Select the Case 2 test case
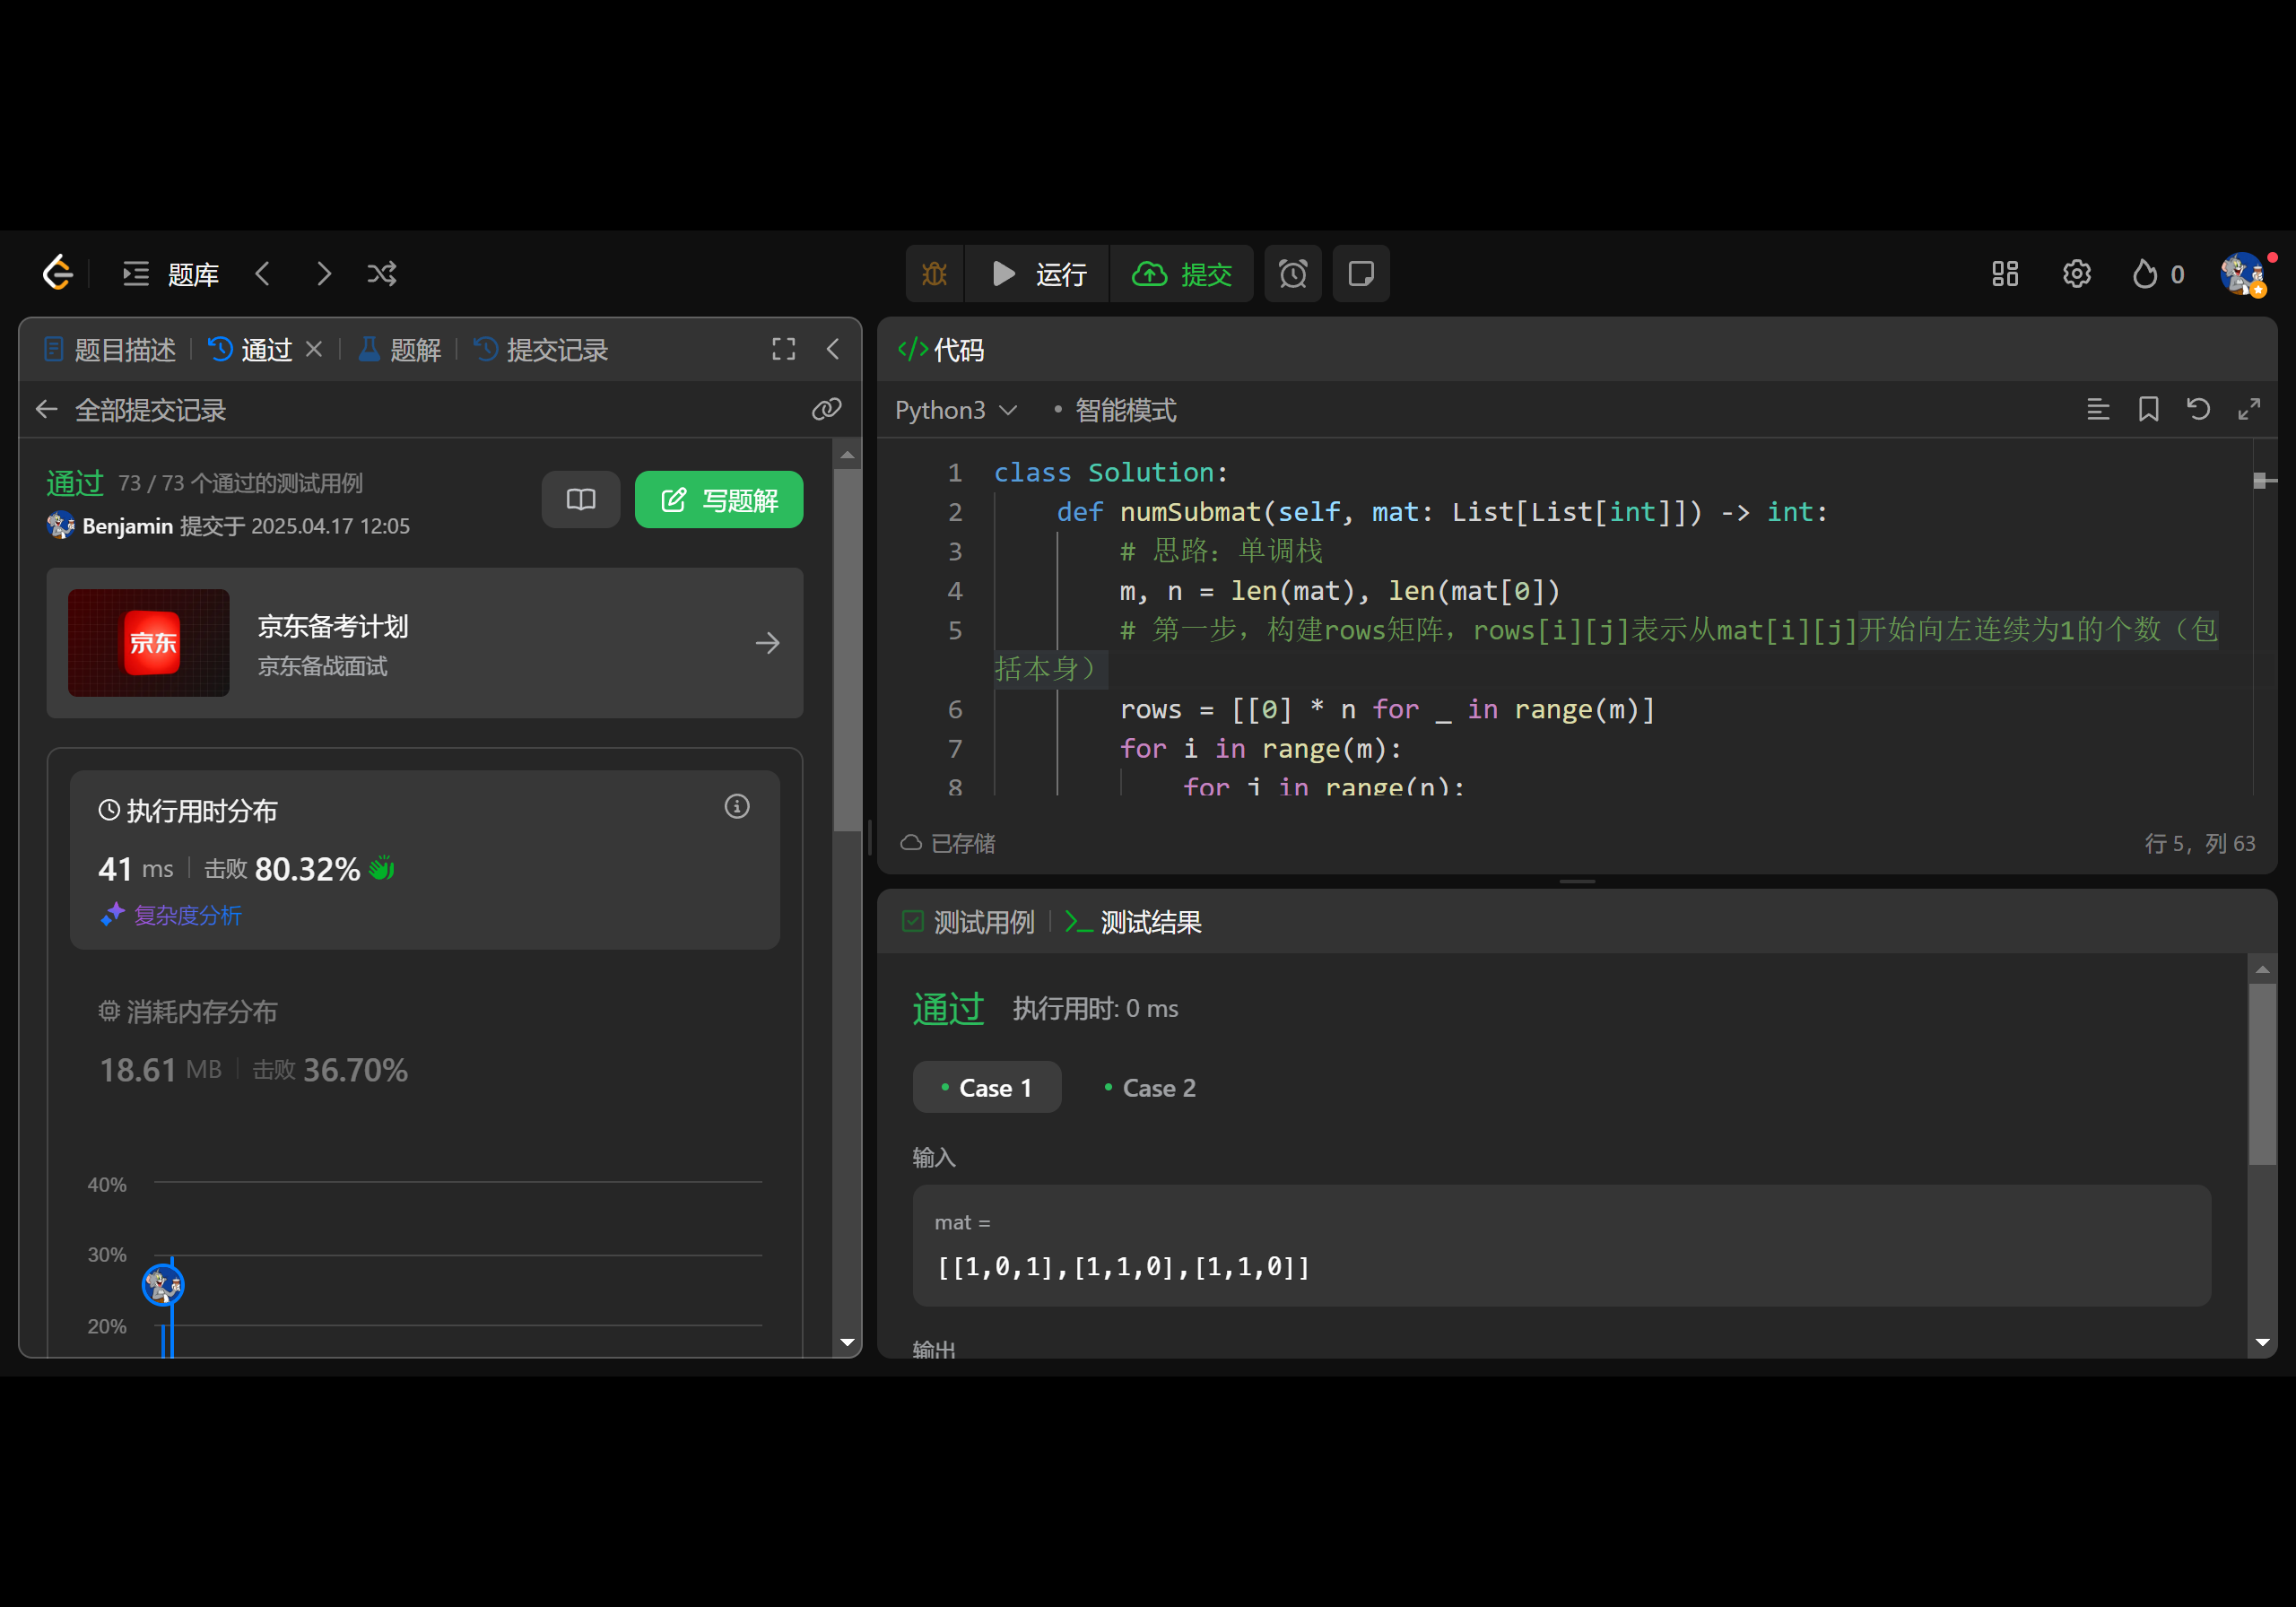The width and height of the screenshot is (2296, 1607). coord(1149,1087)
